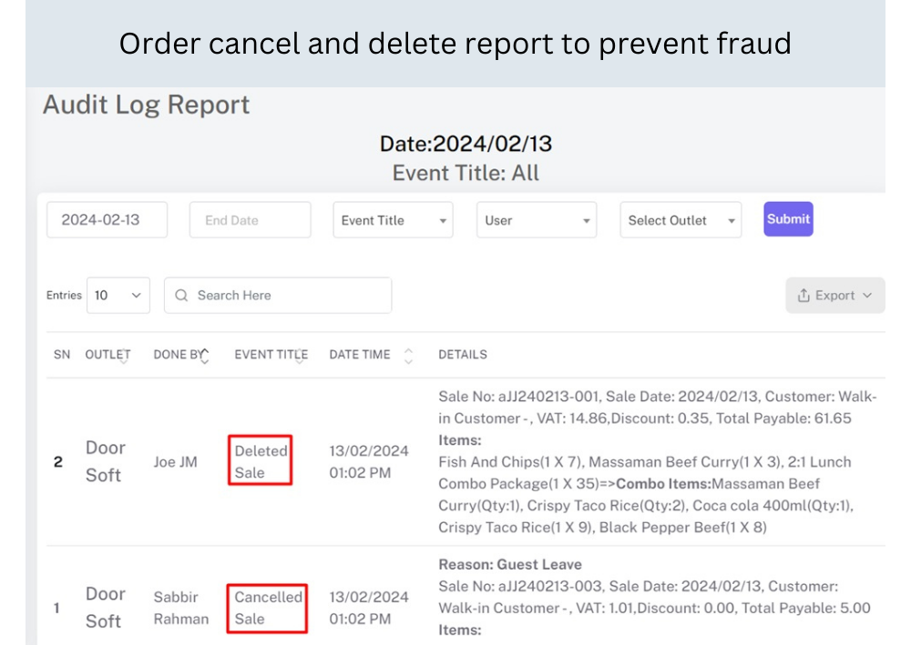Click the Audit Log Report heading
Image resolution: width=911 pixels, height=645 pixels.
pyautogui.click(x=146, y=105)
